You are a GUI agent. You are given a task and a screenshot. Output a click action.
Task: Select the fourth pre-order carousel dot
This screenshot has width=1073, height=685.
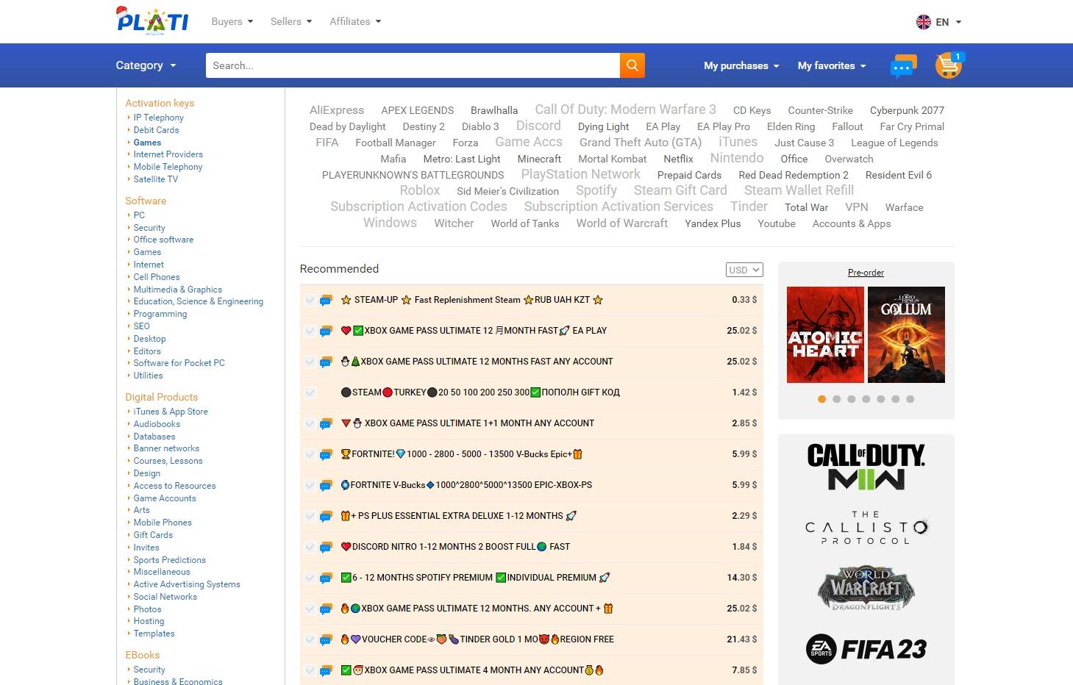click(x=866, y=399)
